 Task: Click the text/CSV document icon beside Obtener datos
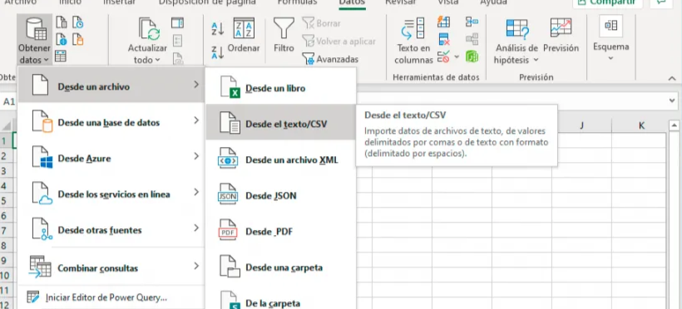[x=62, y=22]
